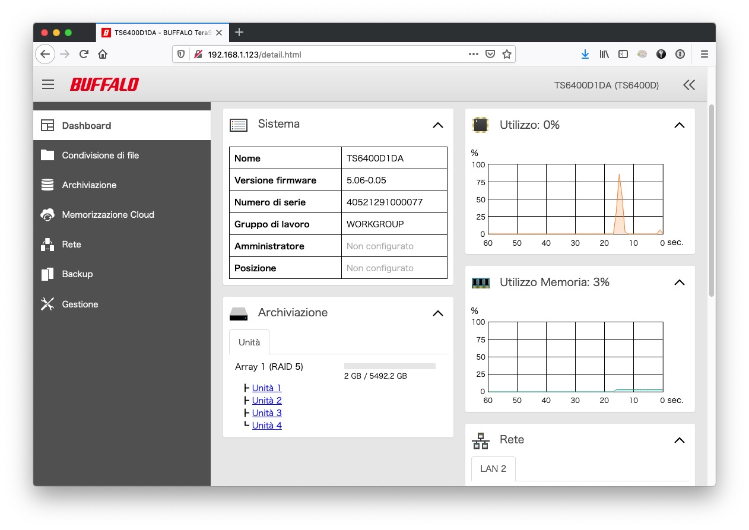Click the cloud sync icon
The image size is (749, 530).
[47, 214]
